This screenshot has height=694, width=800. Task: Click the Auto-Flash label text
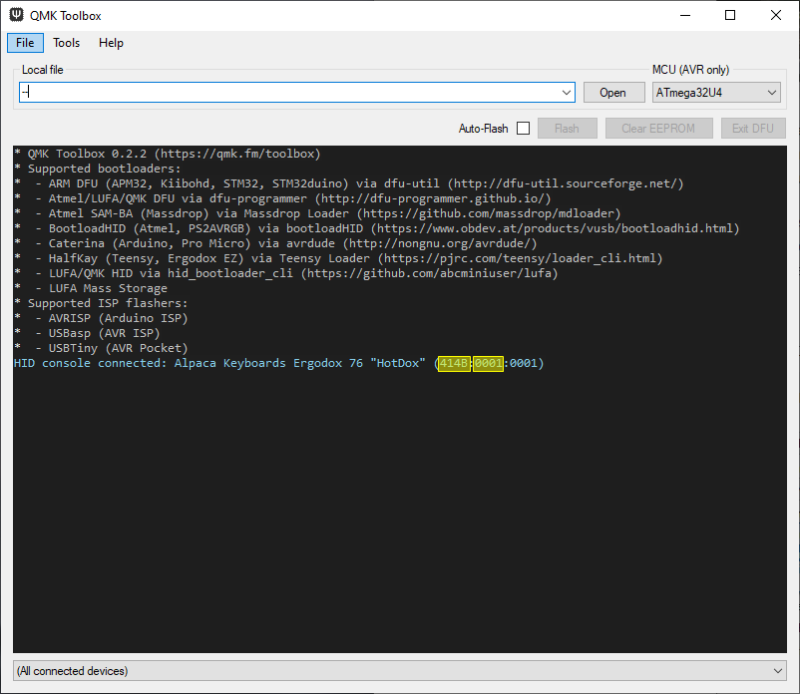click(483, 129)
